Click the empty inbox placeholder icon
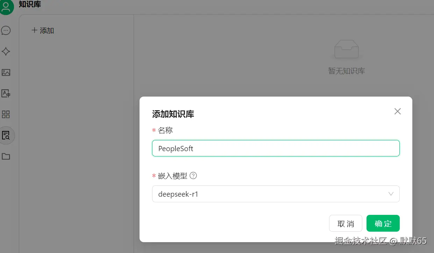 pyautogui.click(x=346, y=49)
